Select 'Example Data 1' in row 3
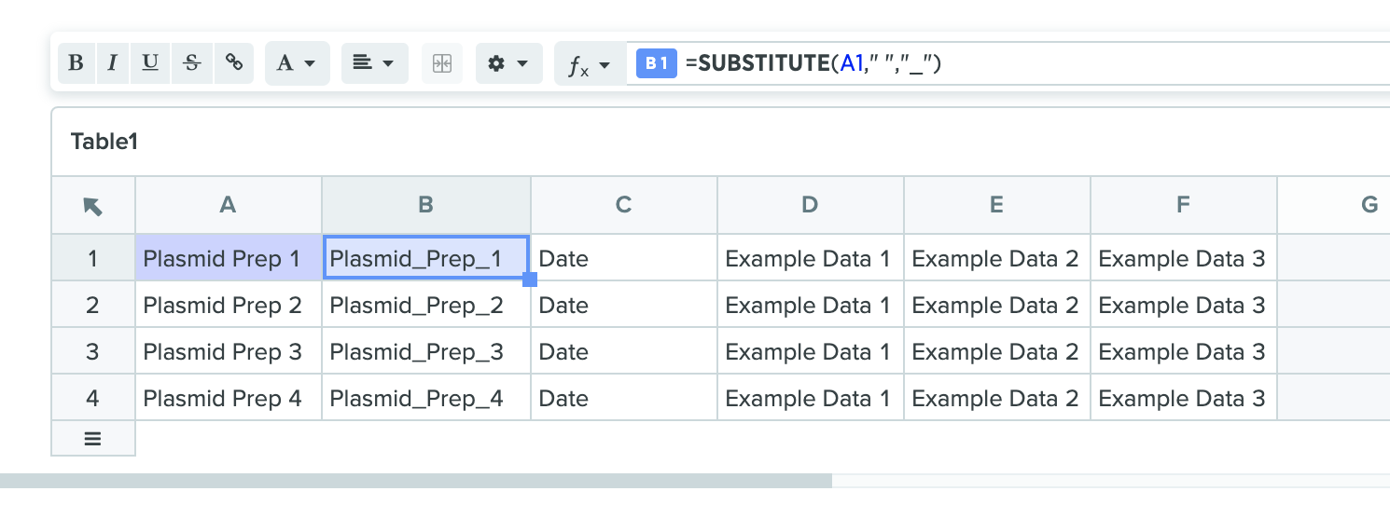The image size is (1390, 505). [811, 351]
